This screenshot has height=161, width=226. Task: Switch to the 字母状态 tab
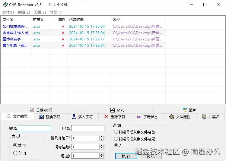[x=147, y=117]
